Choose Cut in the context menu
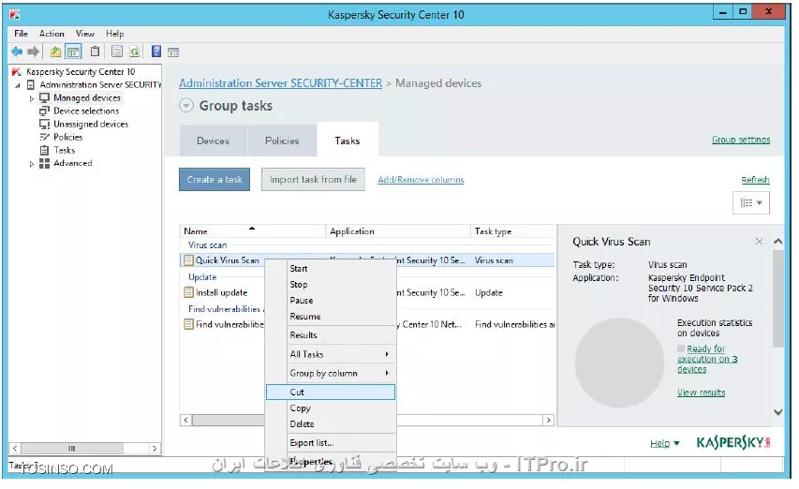This screenshot has height=489, width=799. (331, 392)
